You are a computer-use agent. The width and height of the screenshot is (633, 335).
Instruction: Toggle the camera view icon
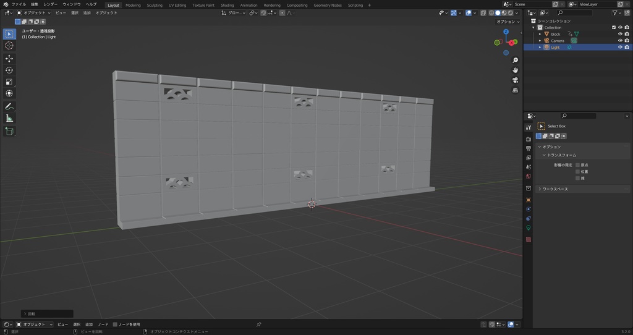pos(515,80)
